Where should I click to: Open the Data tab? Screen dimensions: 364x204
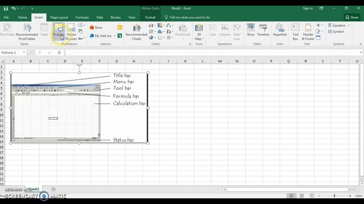tap(100, 18)
